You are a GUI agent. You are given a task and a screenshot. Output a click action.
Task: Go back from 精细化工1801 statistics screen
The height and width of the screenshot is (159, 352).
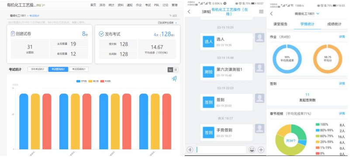pyautogui.click(x=271, y=14)
